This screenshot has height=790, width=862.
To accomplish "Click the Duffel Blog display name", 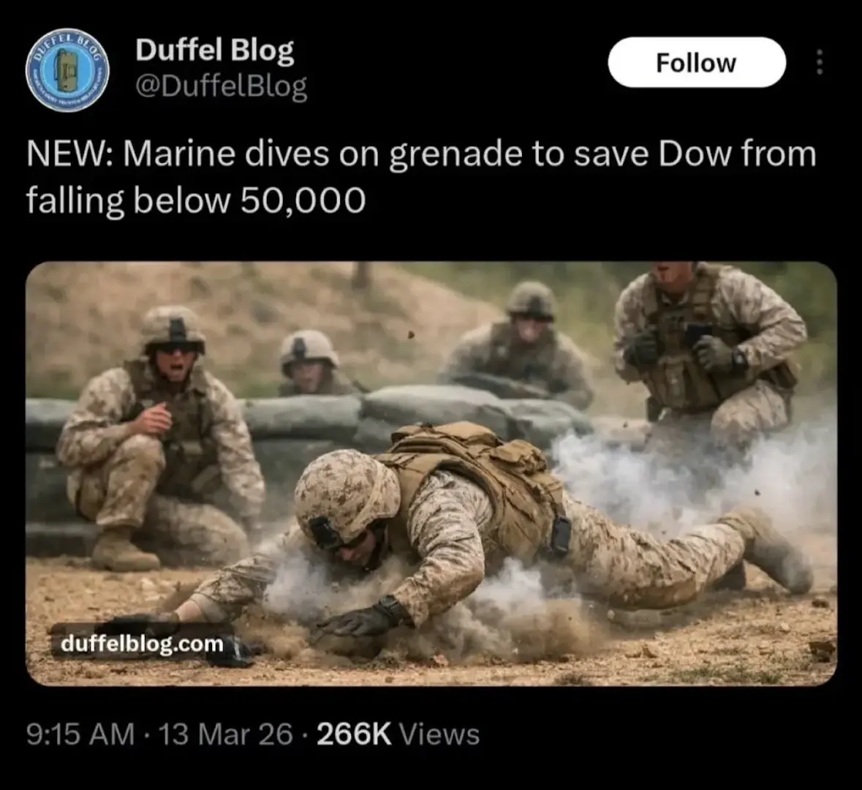I will pos(215,50).
